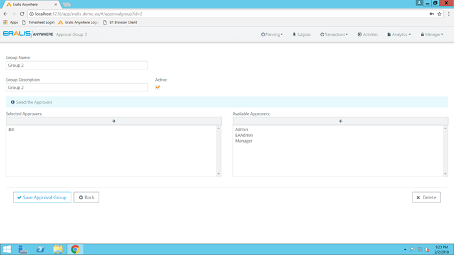
Task: Launch PowerShell from the taskbar
Action: click(40, 249)
